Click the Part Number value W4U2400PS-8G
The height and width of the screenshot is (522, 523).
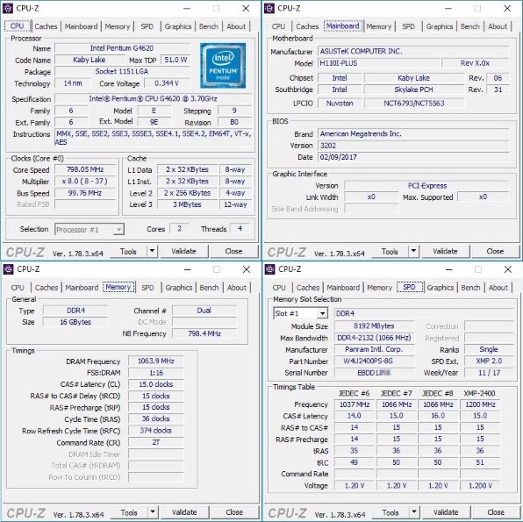point(374,361)
